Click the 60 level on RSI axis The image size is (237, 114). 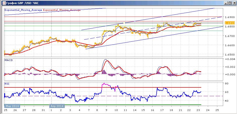(227, 92)
